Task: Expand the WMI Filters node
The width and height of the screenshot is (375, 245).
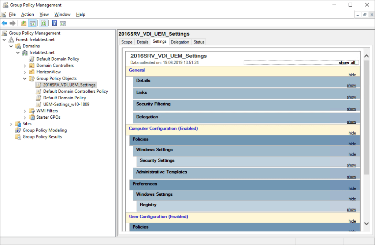Action: [25, 111]
